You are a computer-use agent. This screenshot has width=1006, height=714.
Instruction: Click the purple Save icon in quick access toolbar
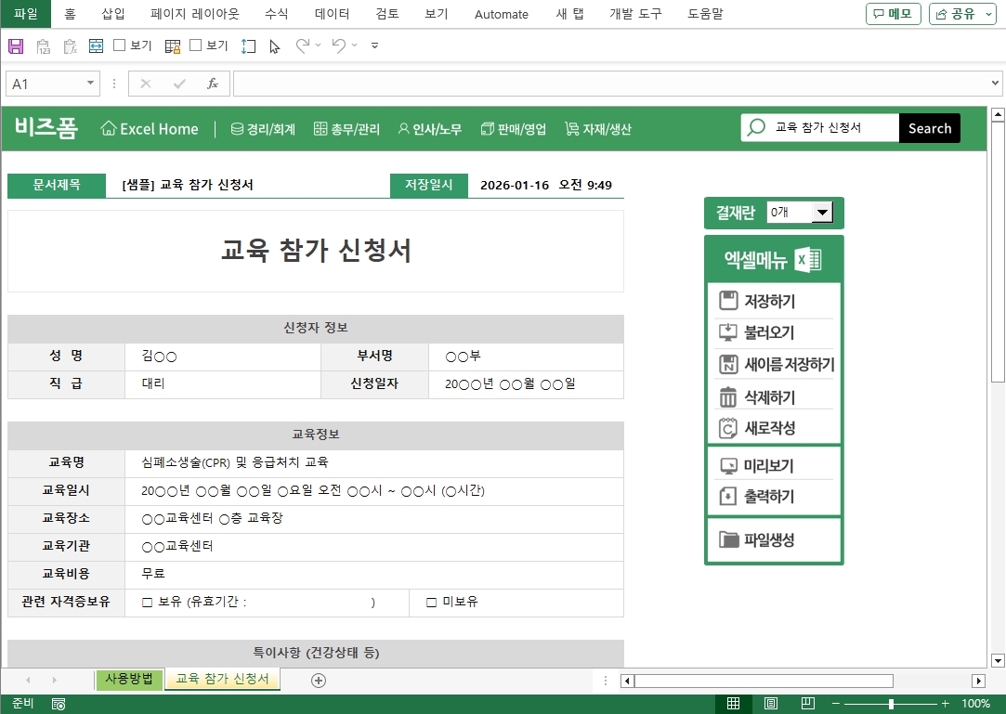16,45
